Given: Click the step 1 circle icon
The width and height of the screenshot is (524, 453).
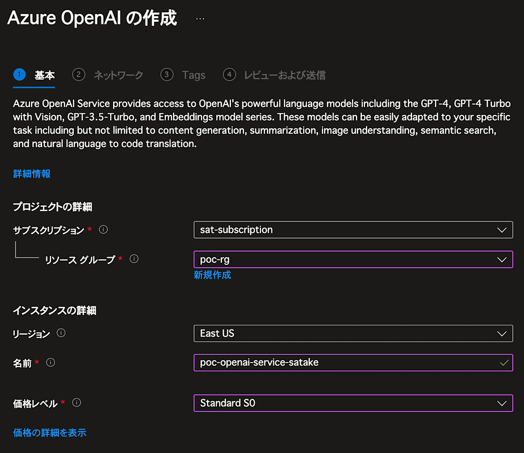Looking at the screenshot, I should point(20,75).
